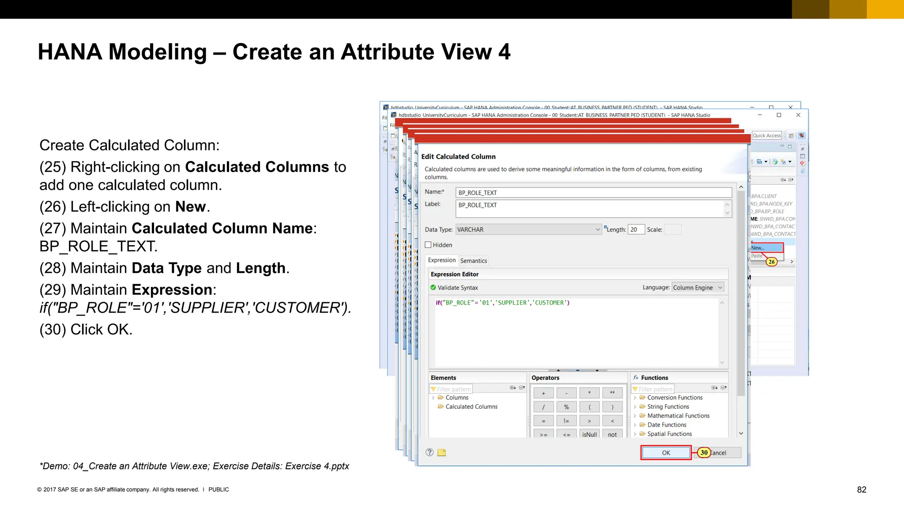Expand String Functions folder
Viewport: 904px width, 508px height.
click(635, 407)
